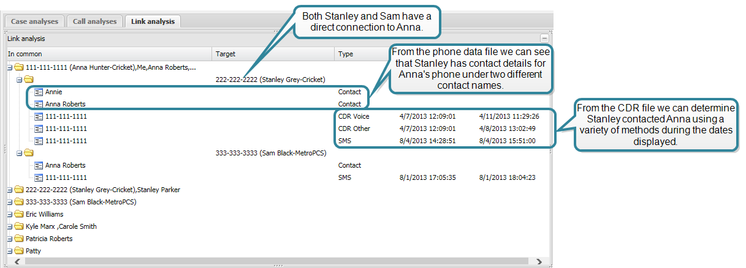The height and width of the screenshot is (268, 746).
Task: Expand the Eric Williams tree node
Action: [10, 214]
